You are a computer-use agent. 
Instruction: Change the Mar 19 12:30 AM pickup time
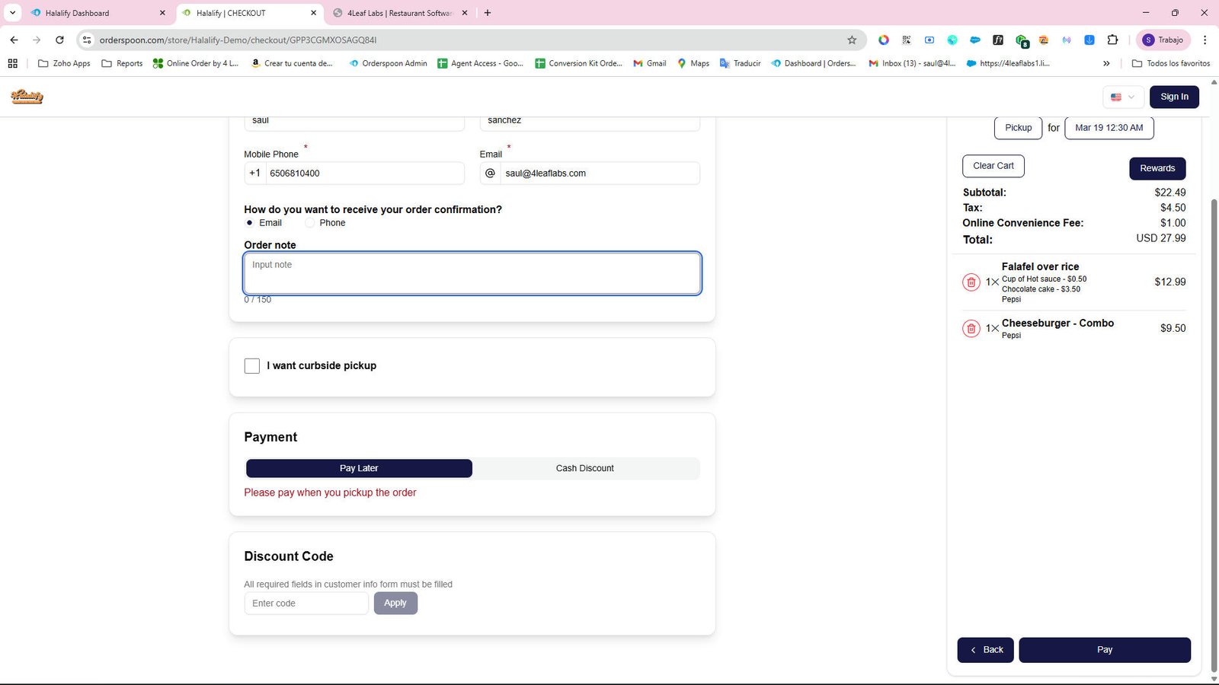(1109, 128)
